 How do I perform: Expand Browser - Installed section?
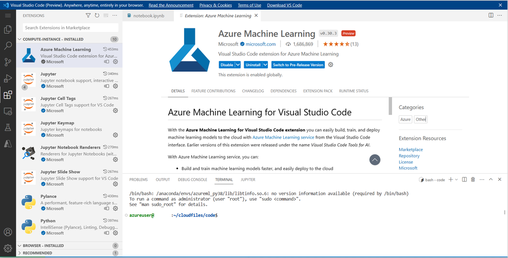(69, 245)
